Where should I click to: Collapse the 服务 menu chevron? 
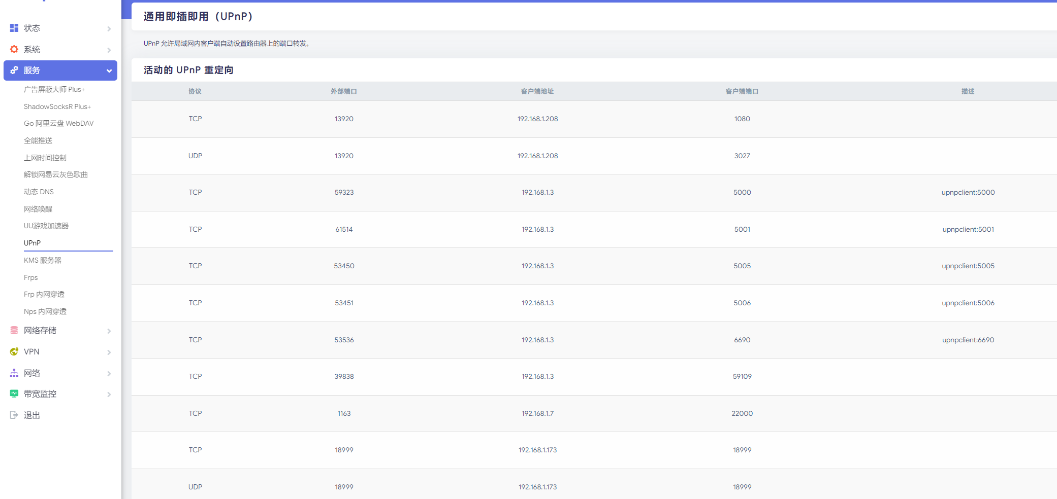click(109, 70)
